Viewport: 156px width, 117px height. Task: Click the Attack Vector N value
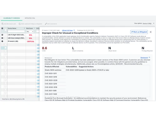(x=110, y=48)
